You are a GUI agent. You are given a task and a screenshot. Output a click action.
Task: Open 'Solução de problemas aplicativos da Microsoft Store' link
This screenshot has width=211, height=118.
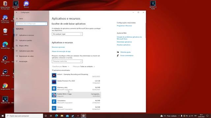[129, 38]
